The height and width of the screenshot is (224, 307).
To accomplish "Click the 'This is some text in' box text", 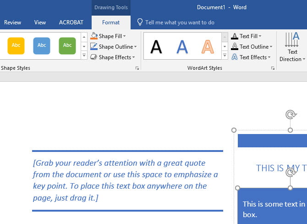I will point(274,204).
